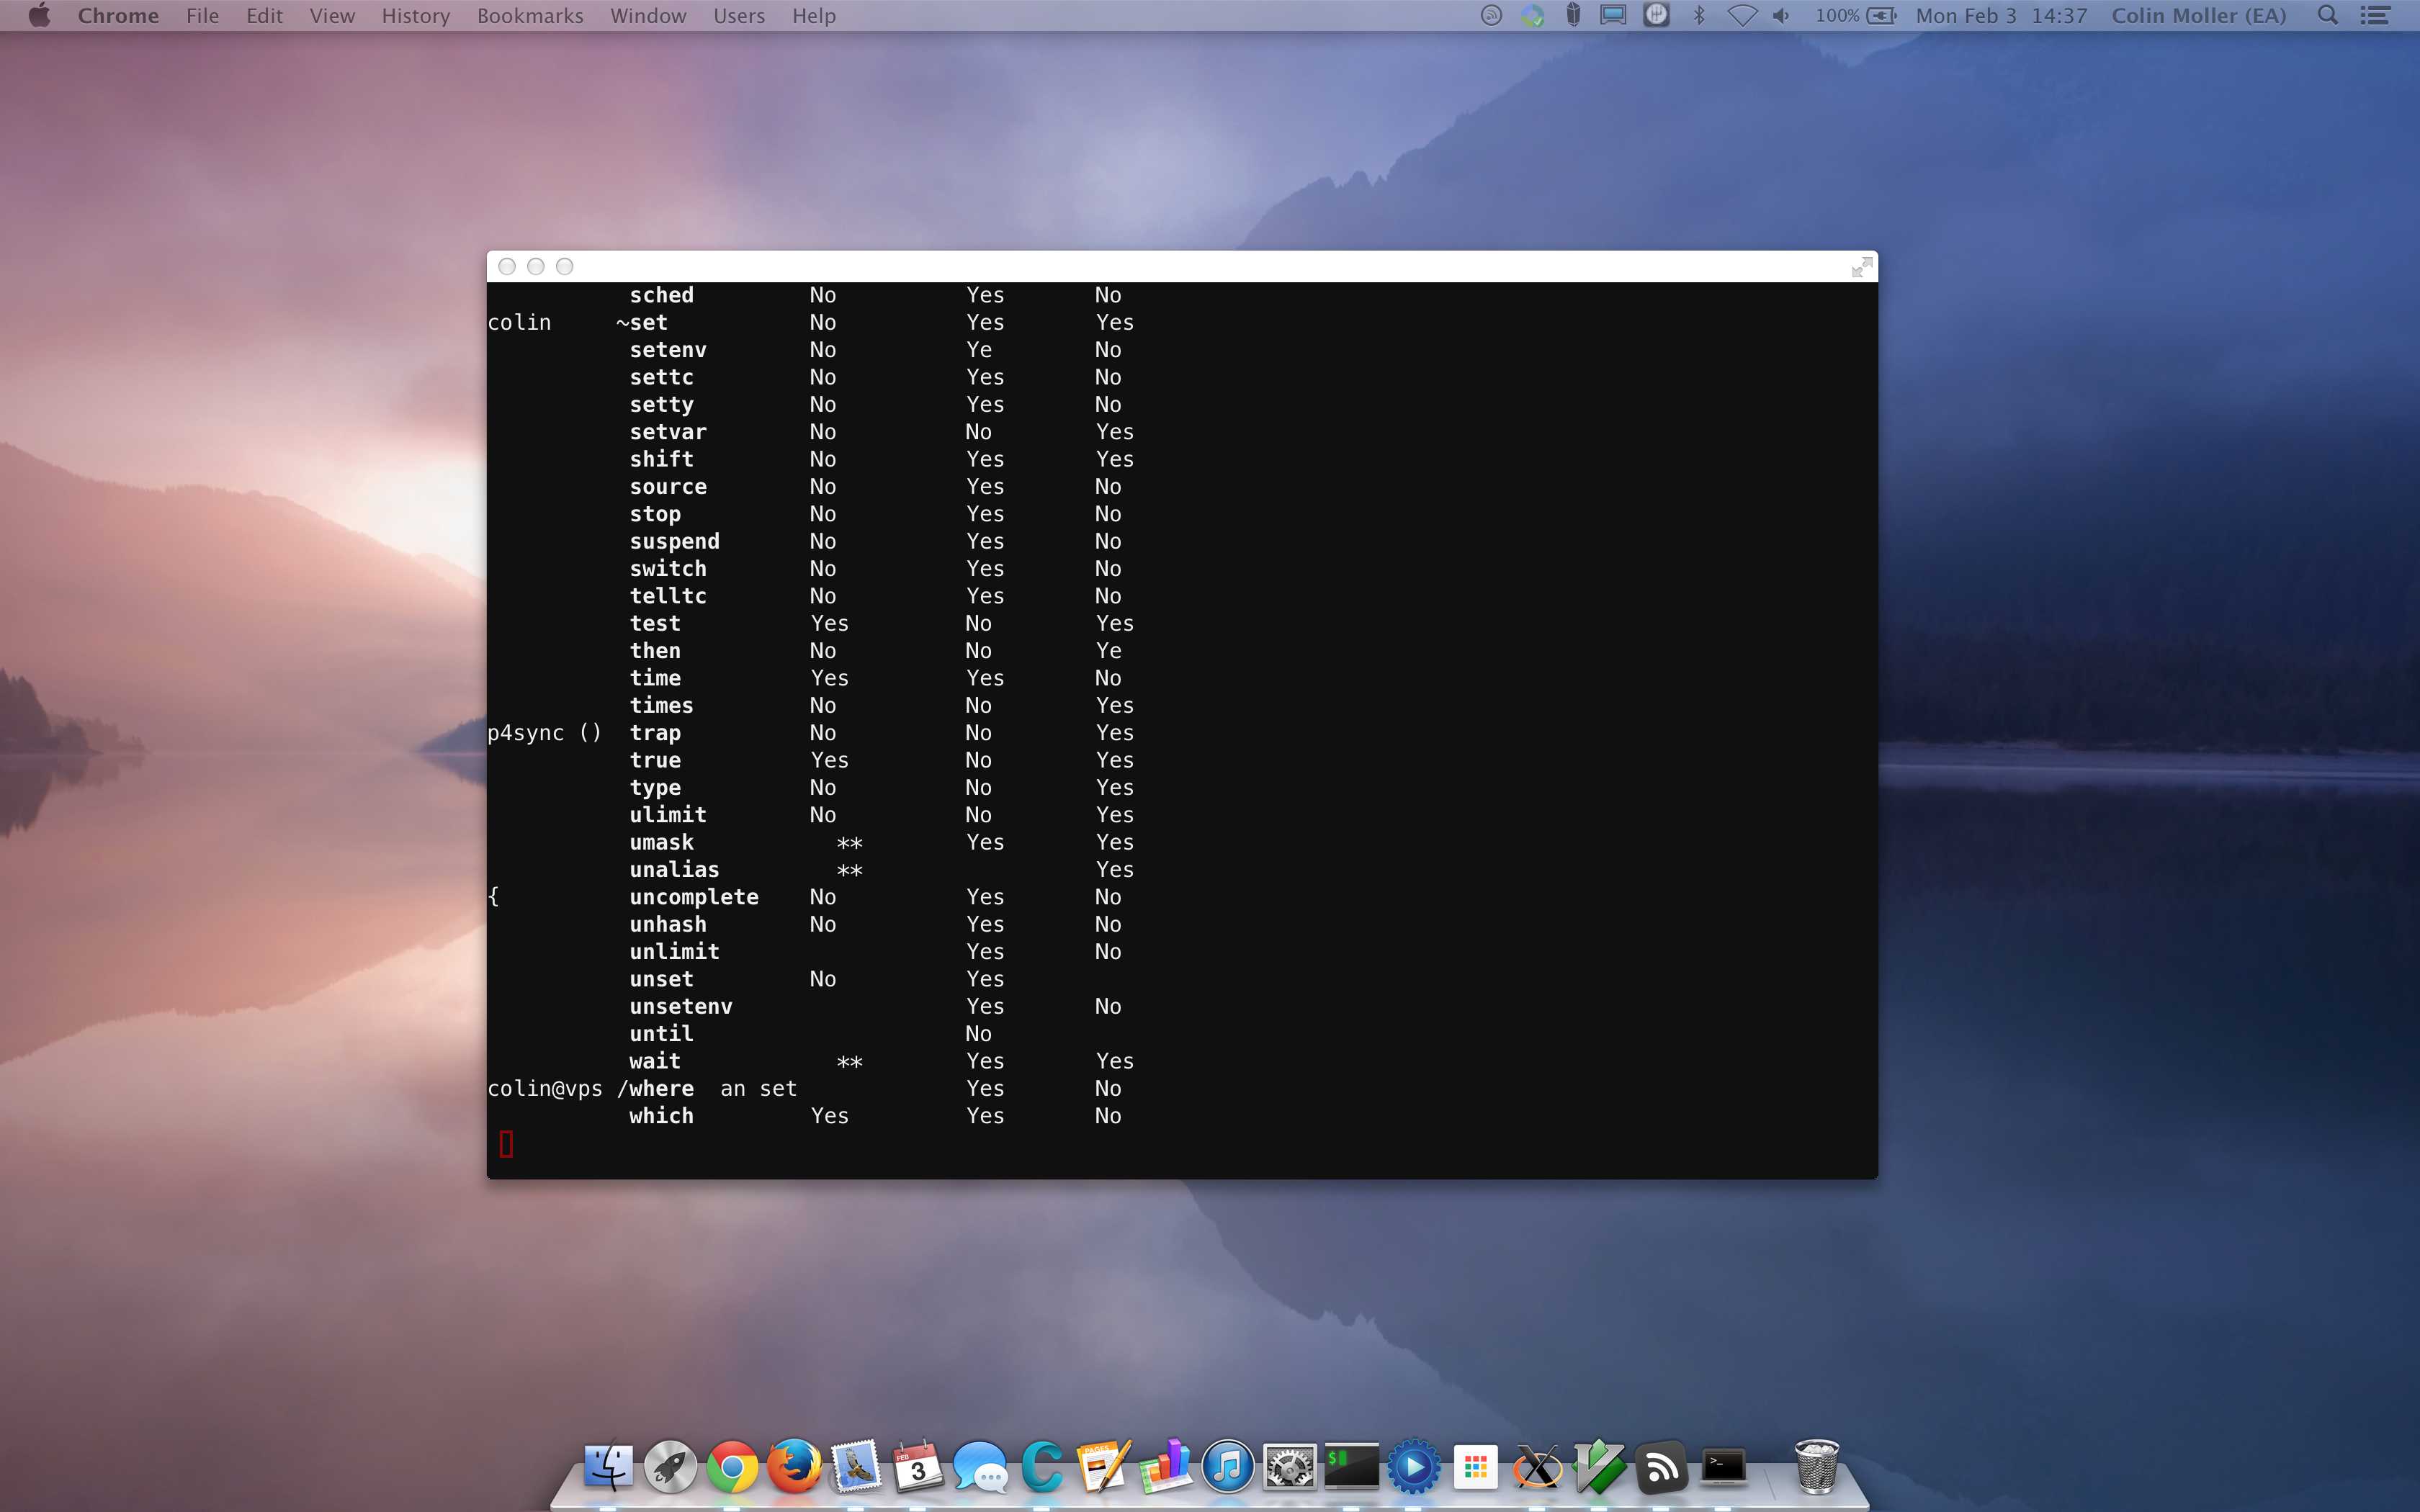
Task: Open Chrome App Launcher grid icon in dock
Action: click(1476, 1467)
